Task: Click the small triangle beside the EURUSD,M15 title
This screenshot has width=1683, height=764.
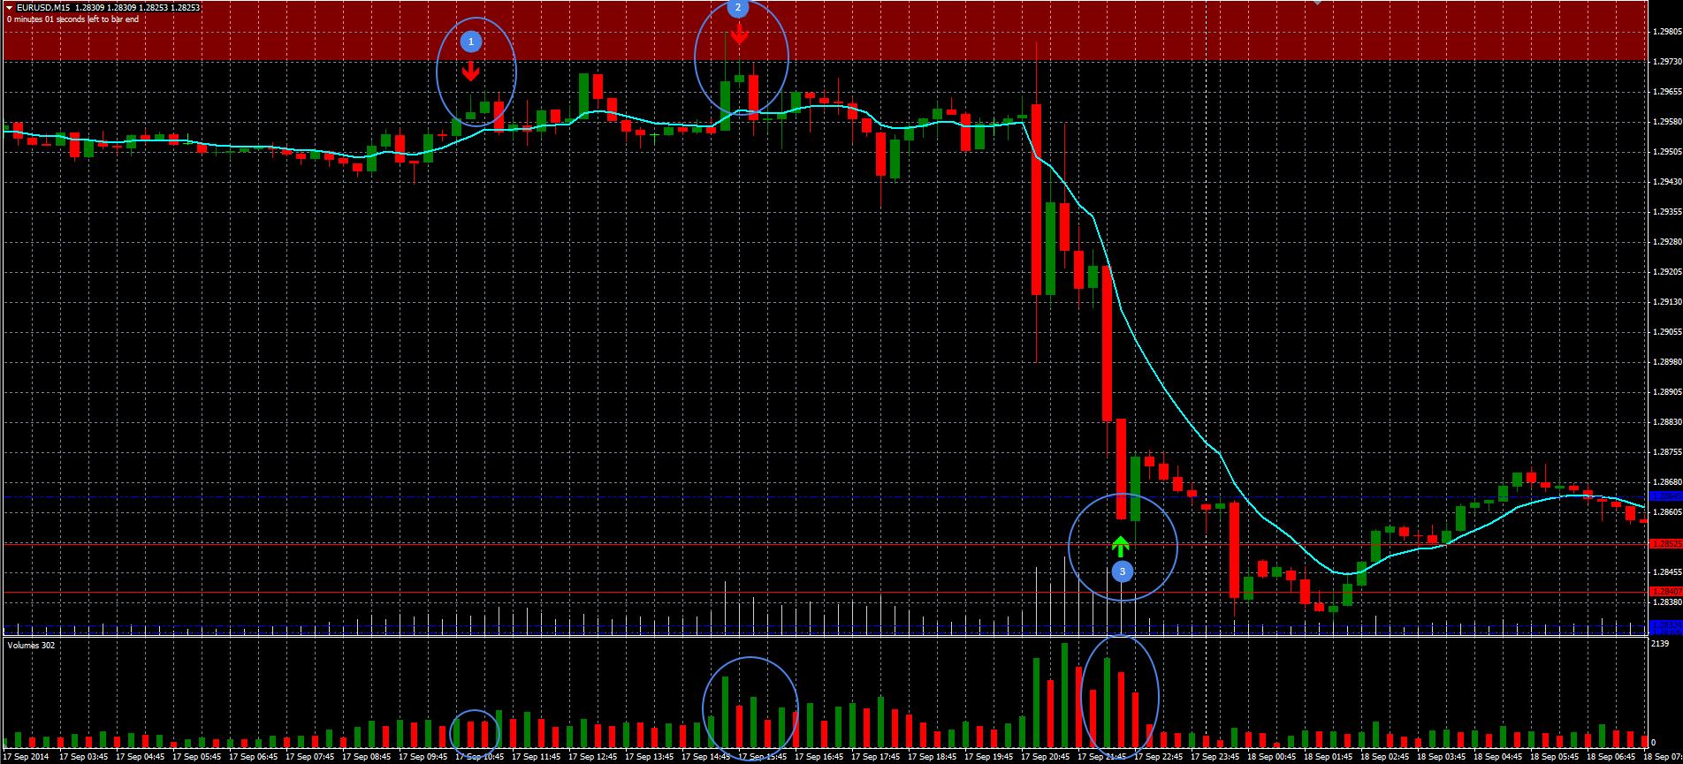Action: 9,7
